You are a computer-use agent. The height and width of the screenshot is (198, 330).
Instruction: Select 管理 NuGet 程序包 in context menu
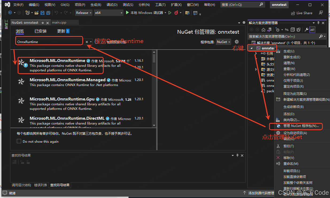(301, 126)
